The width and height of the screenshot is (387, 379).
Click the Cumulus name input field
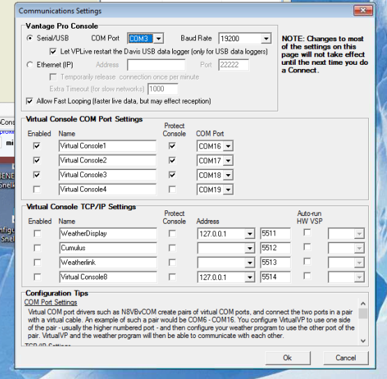(108, 248)
